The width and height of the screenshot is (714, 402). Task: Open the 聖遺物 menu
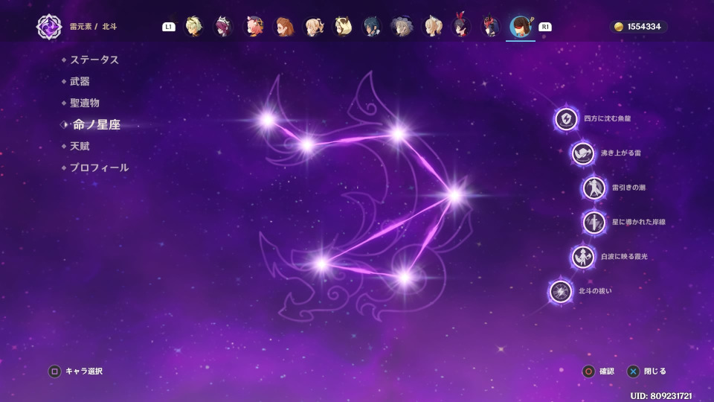pos(85,103)
